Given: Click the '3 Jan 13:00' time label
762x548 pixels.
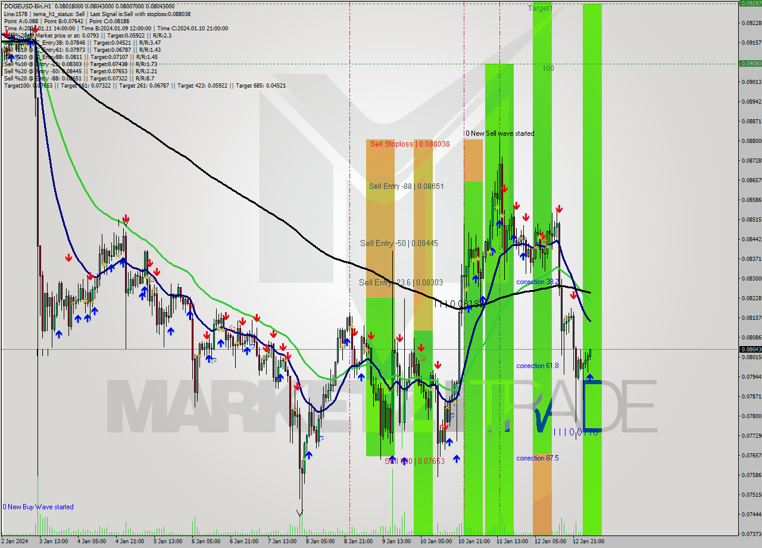Looking at the screenshot, I should click(53, 541).
